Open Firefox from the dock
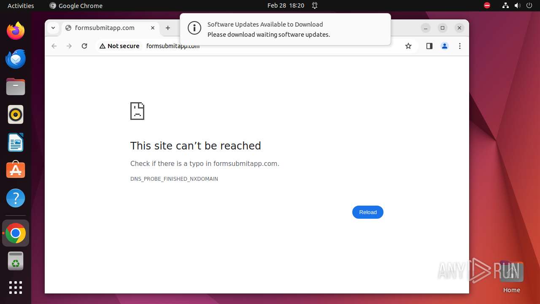This screenshot has height=304, width=540. pyautogui.click(x=16, y=31)
